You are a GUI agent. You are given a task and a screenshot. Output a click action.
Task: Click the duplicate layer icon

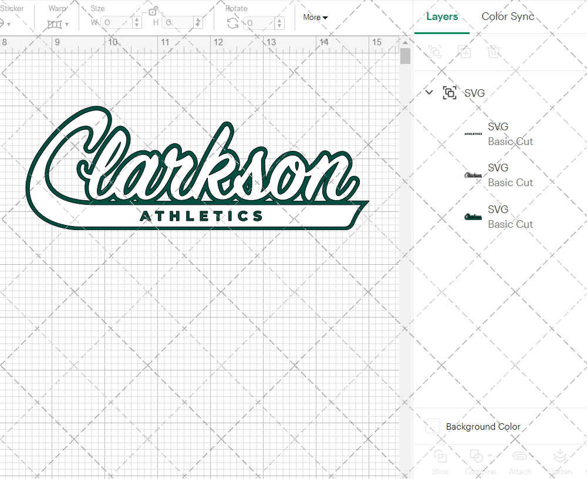[465, 52]
